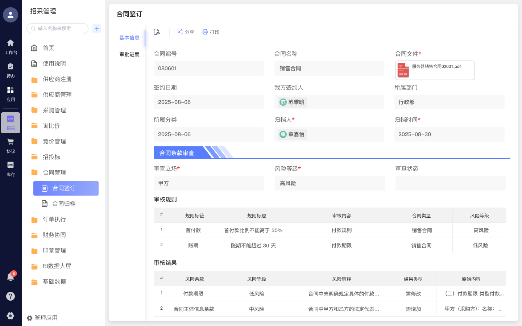This screenshot has height=326, width=522.
Task: Click the help question mark icon
Action: pyautogui.click(x=11, y=296)
